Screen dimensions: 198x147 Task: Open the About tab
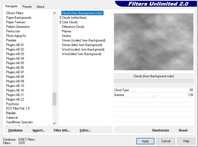pyautogui.click(x=40, y=7)
